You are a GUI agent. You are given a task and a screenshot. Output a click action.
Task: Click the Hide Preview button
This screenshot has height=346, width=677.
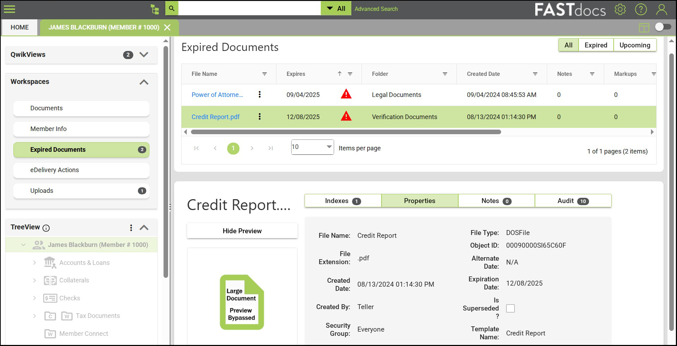coord(242,231)
